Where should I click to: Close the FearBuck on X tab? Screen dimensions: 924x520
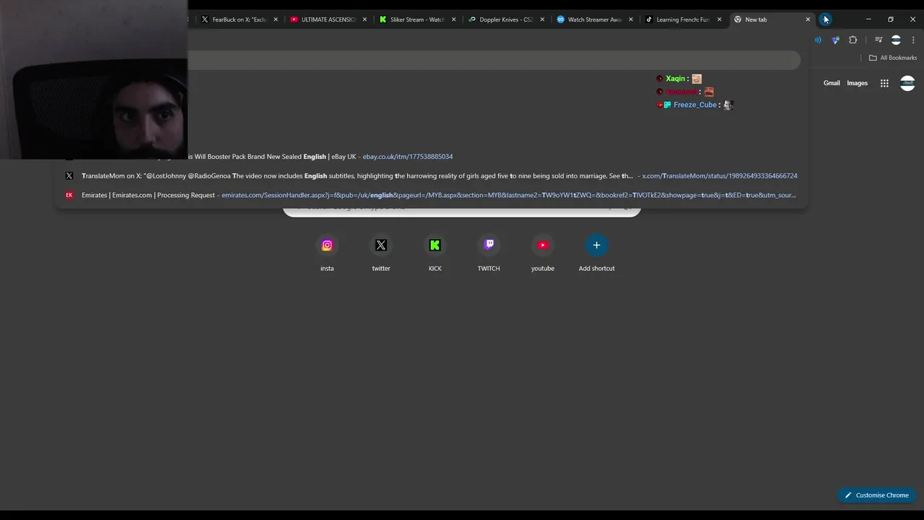point(276,19)
